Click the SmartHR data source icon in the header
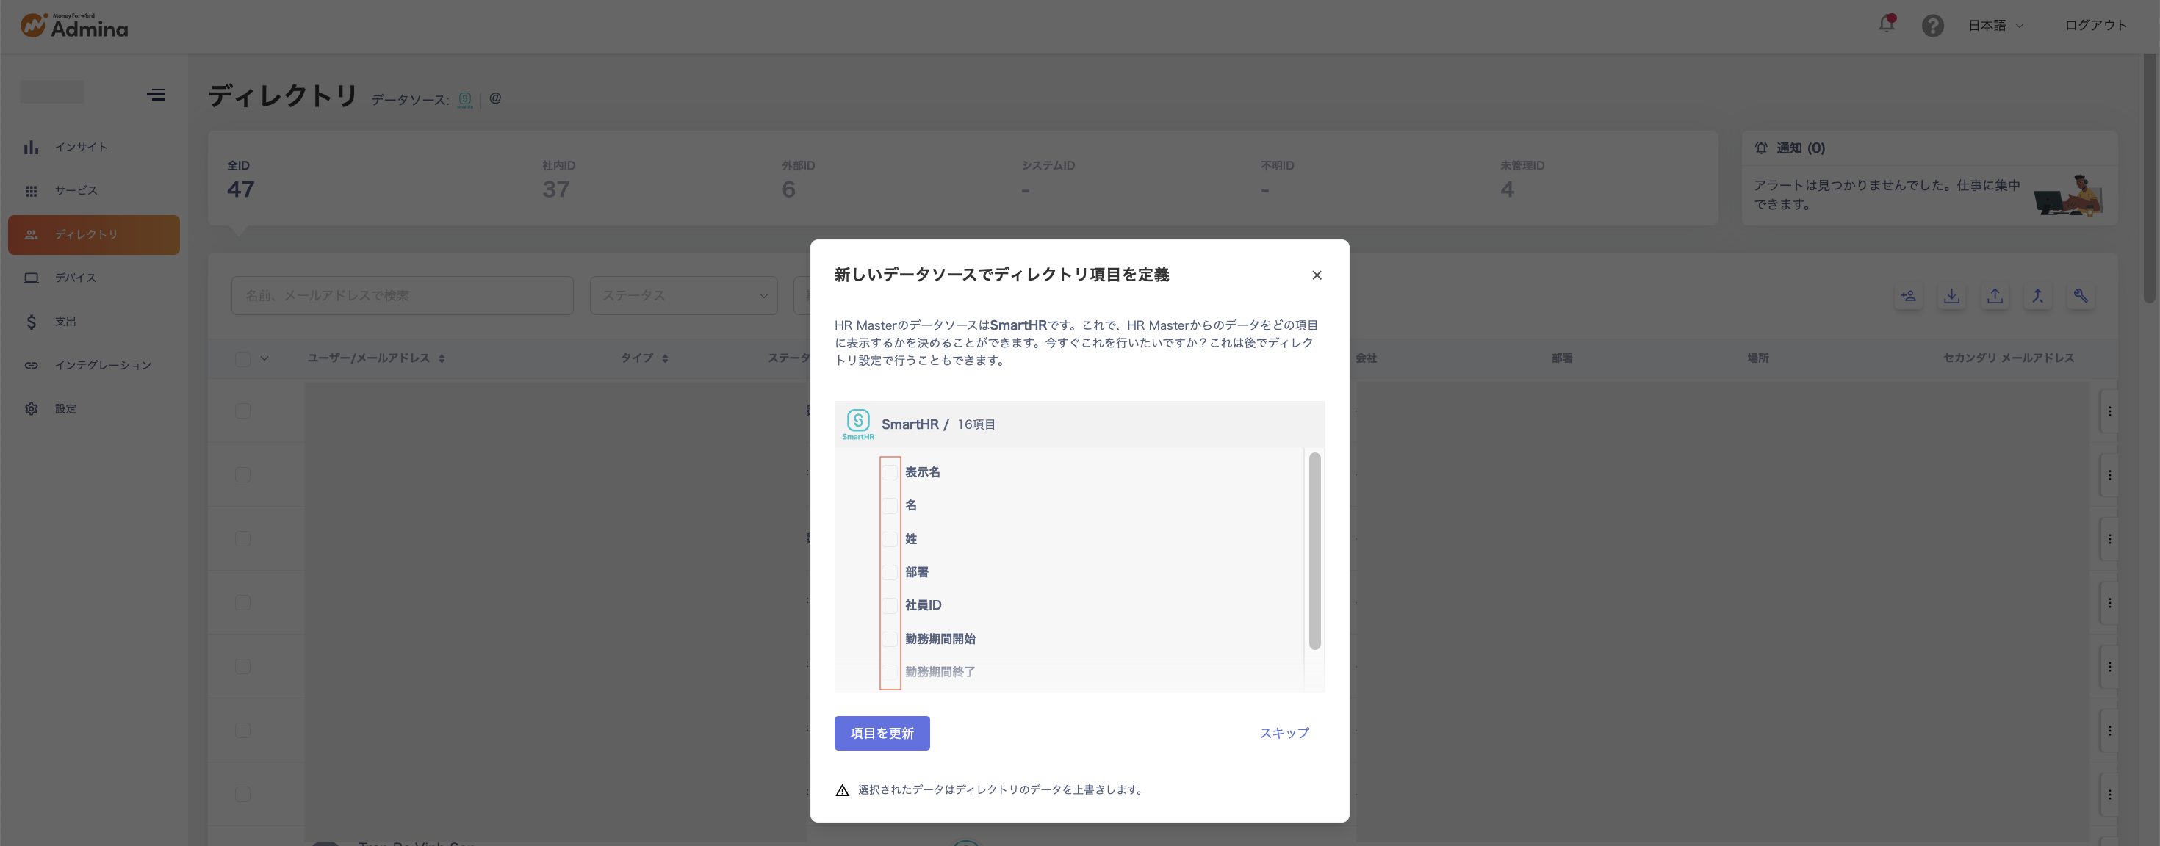 click(x=464, y=100)
